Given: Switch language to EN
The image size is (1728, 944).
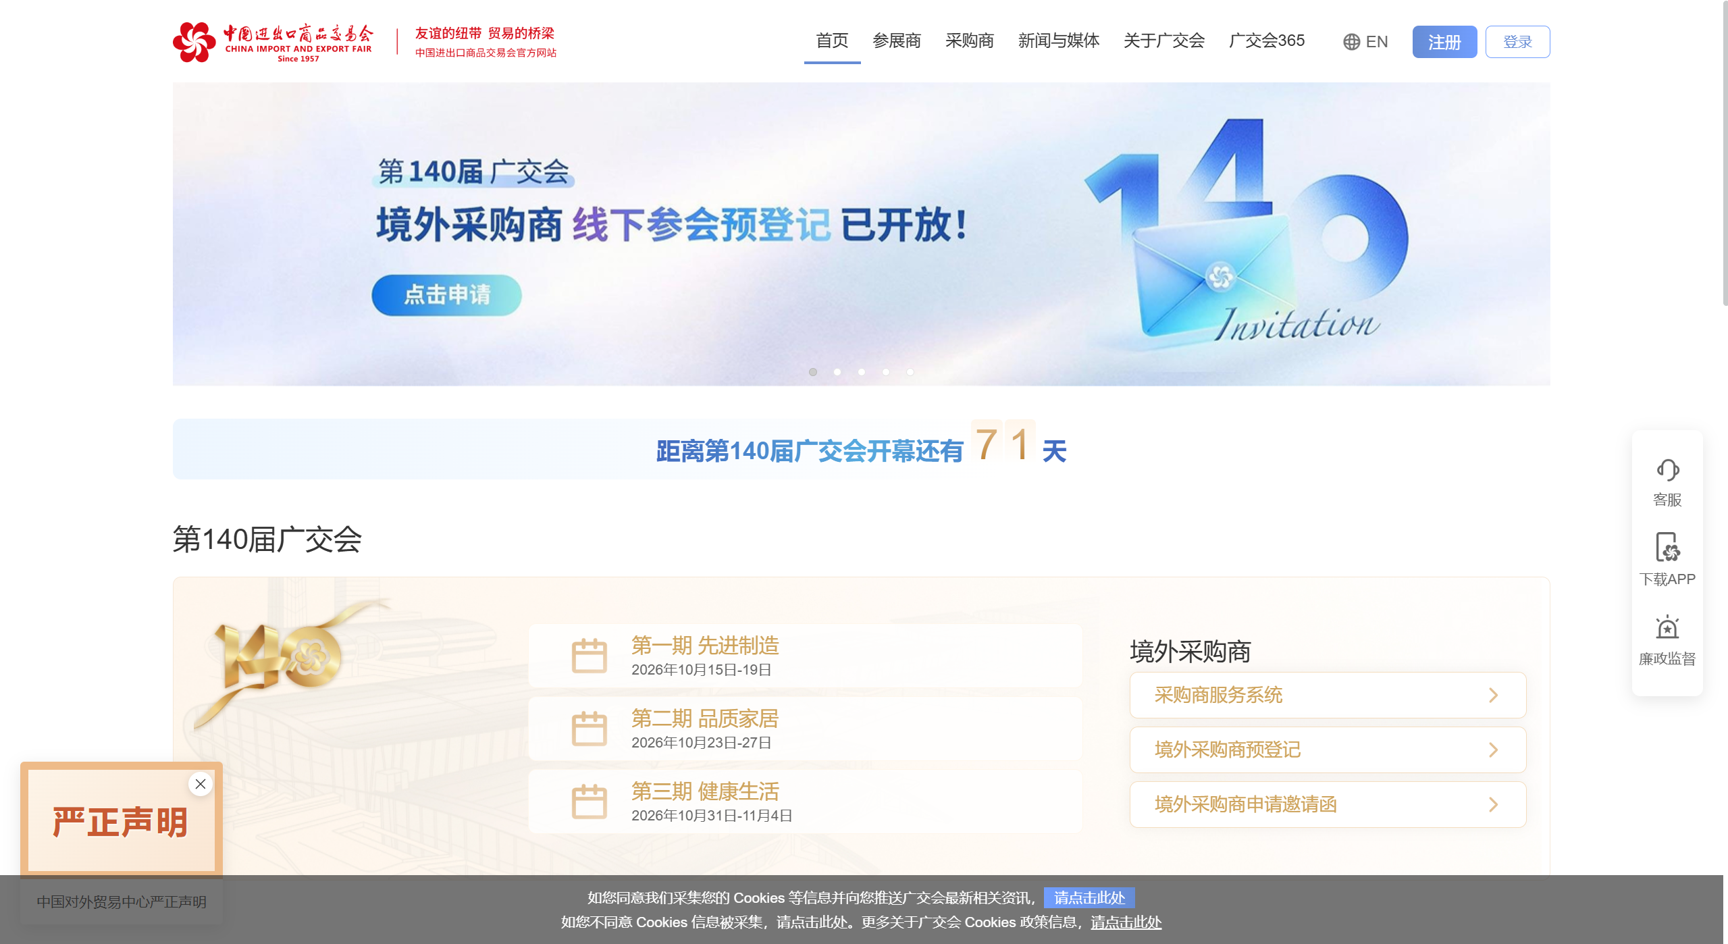Looking at the screenshot, I should click(x=1376, y=42).
